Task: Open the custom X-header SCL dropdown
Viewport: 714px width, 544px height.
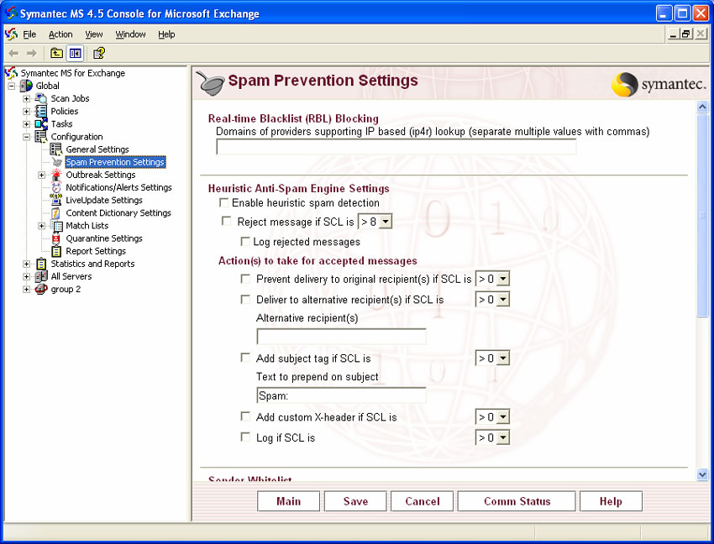Action: 502,416
